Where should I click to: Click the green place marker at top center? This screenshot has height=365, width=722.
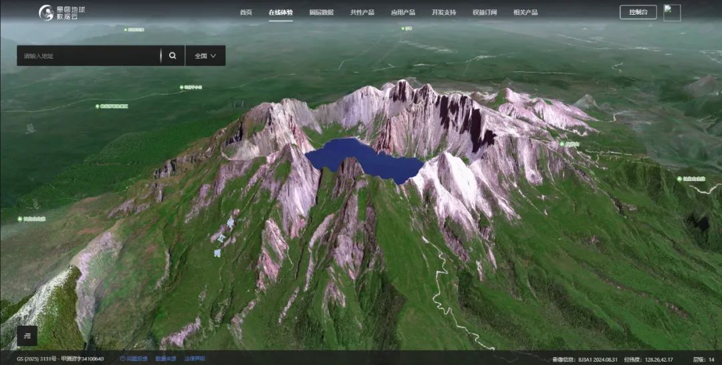coord(403,29)
